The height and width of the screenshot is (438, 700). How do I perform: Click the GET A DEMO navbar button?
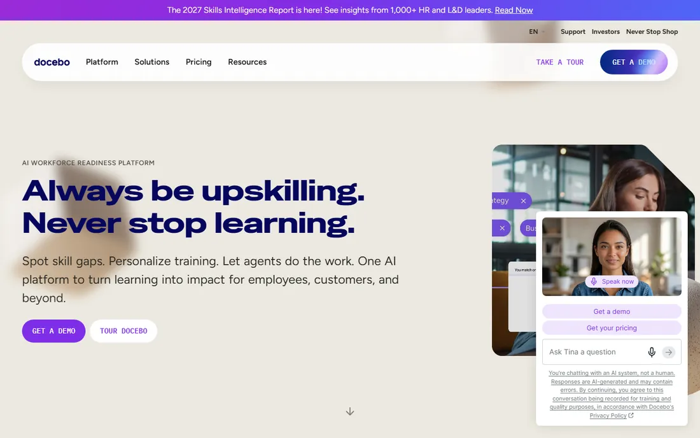pos(633,62)
